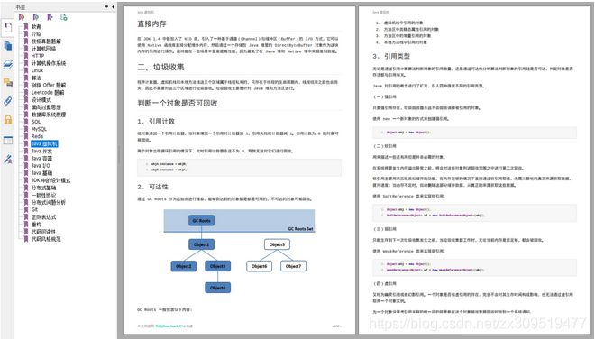Select the MySQL bookmark
The image size is (595, 340).
(x=39, y=129)
